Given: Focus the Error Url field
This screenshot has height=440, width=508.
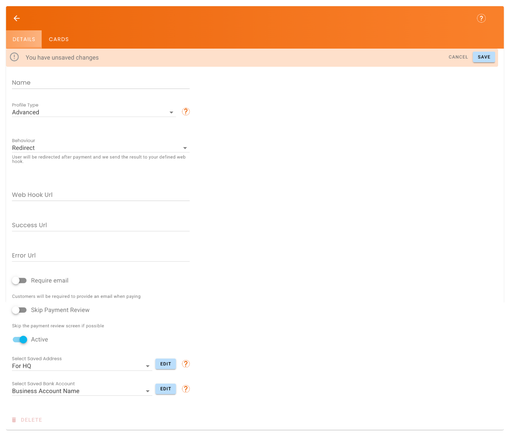Looking at the screenshot, I should [x=100, y=255].
